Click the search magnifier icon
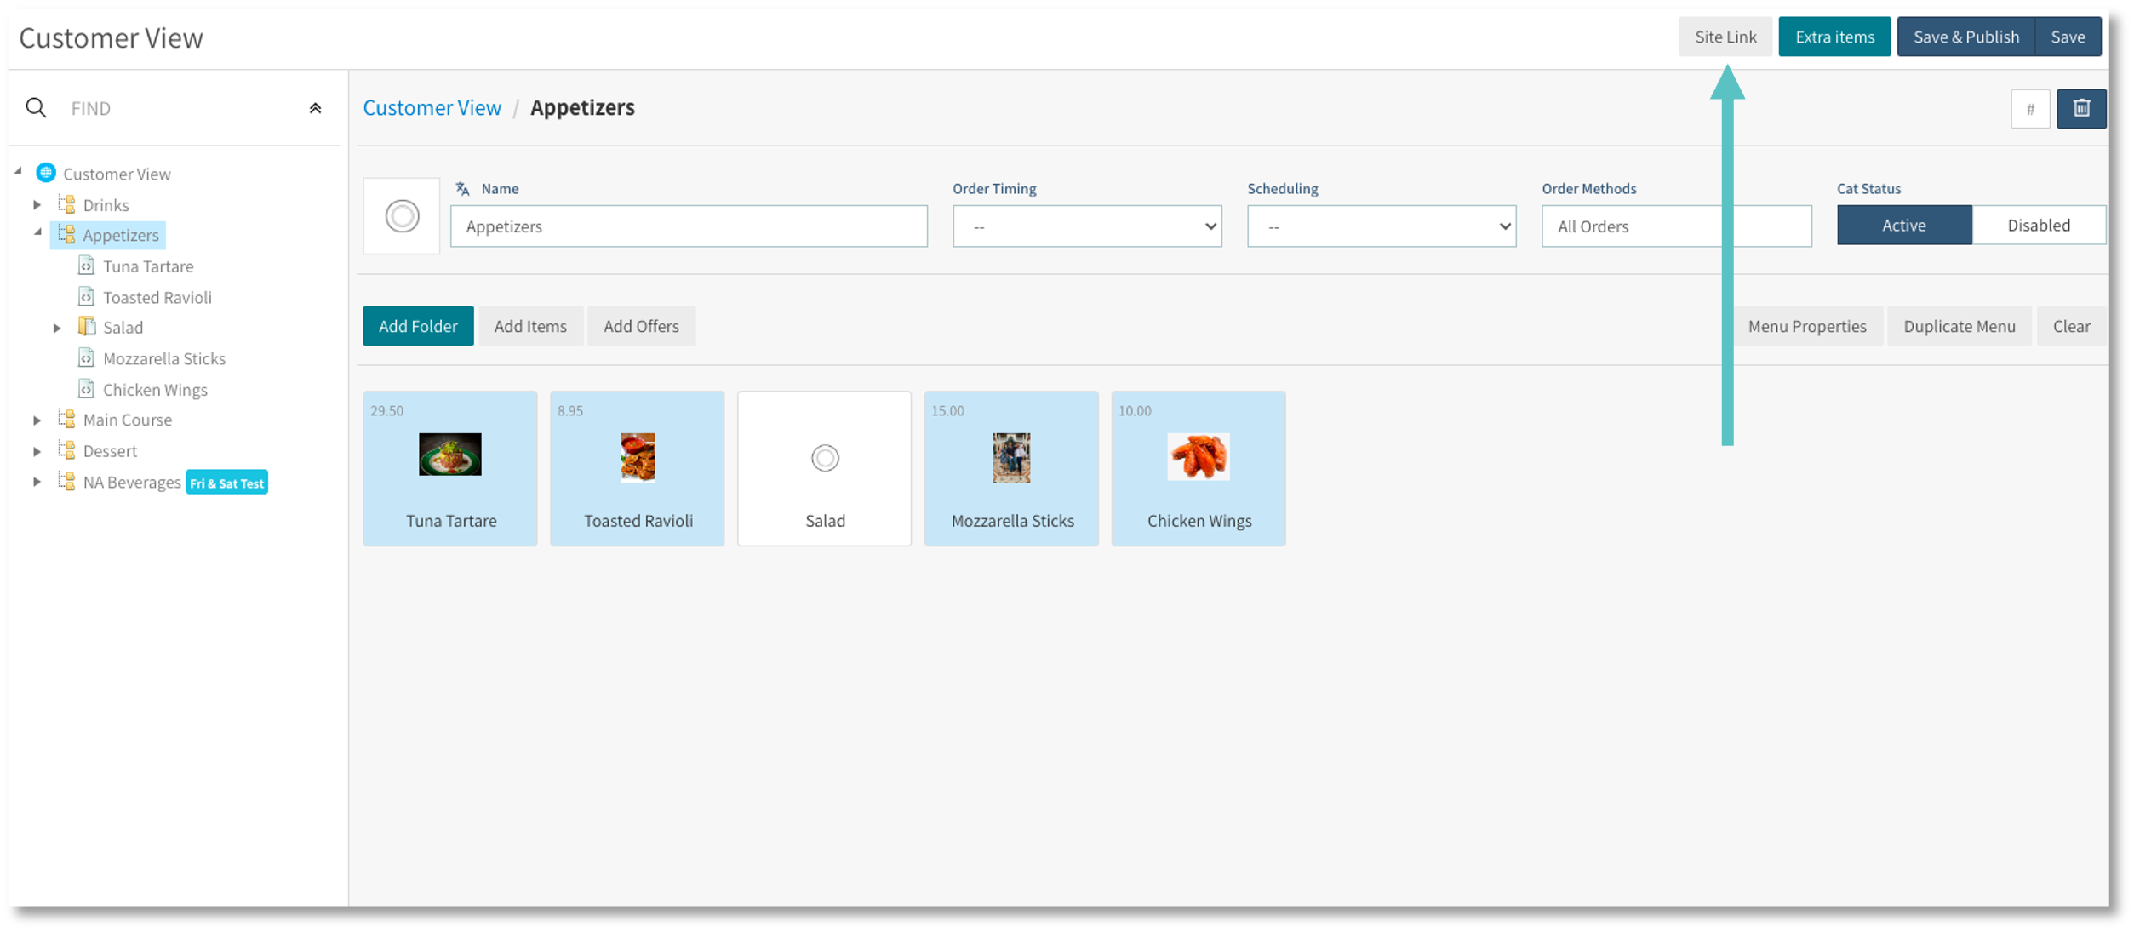The width and height of the screenshot is (2134, 932). (36, 108)
